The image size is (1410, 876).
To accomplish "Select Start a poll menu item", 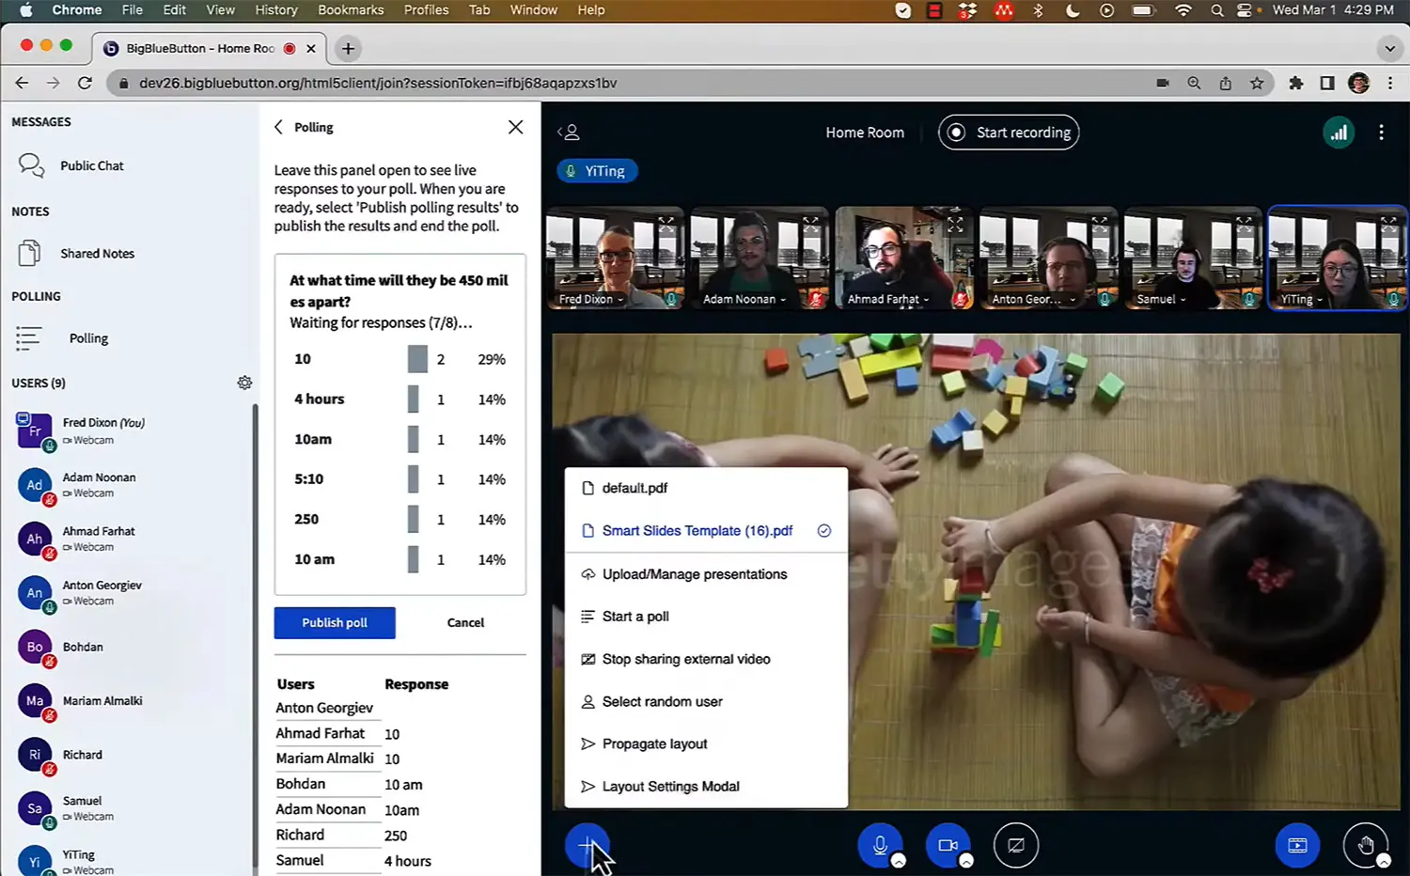I will [x=635, y=617].
